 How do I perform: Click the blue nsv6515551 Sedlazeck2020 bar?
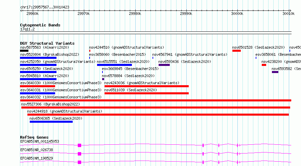tap(114, 65)
